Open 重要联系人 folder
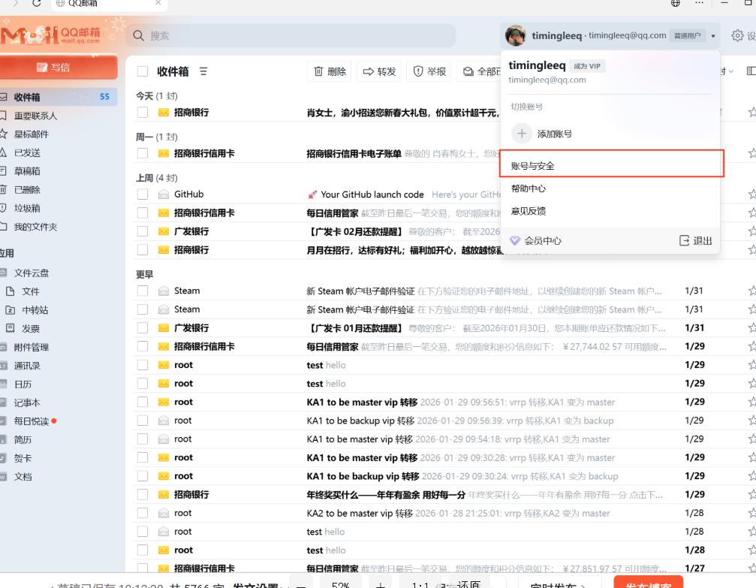The width and height of the screenshot is (756, 588). pos(35,116)
